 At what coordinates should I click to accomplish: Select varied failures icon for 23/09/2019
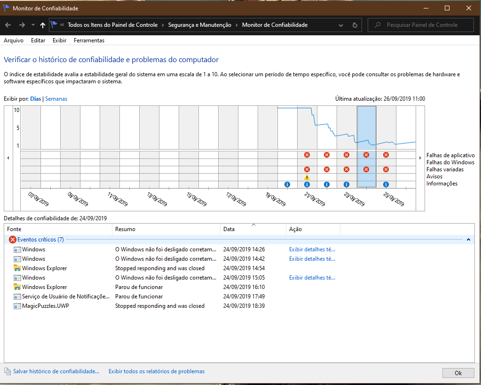click(347, 169)
